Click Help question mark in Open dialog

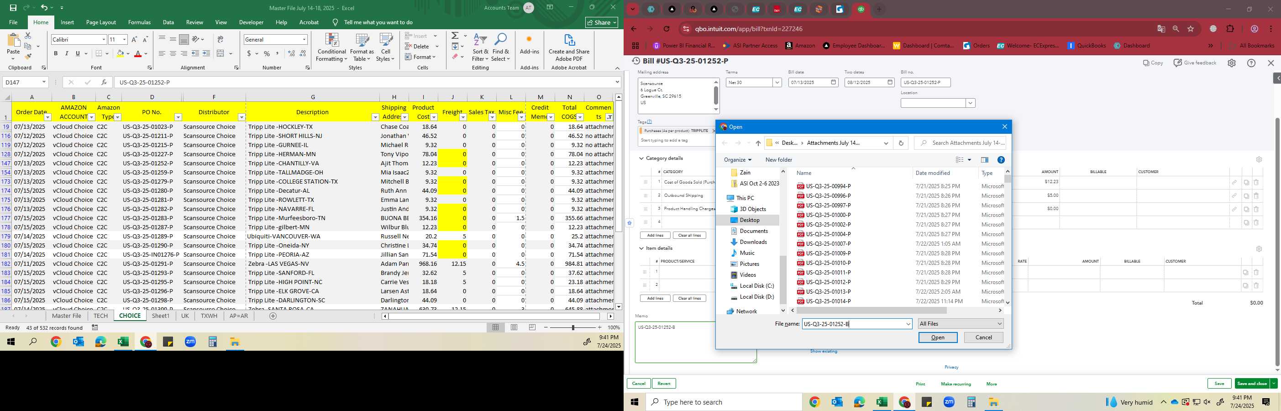click(1001, 160)
